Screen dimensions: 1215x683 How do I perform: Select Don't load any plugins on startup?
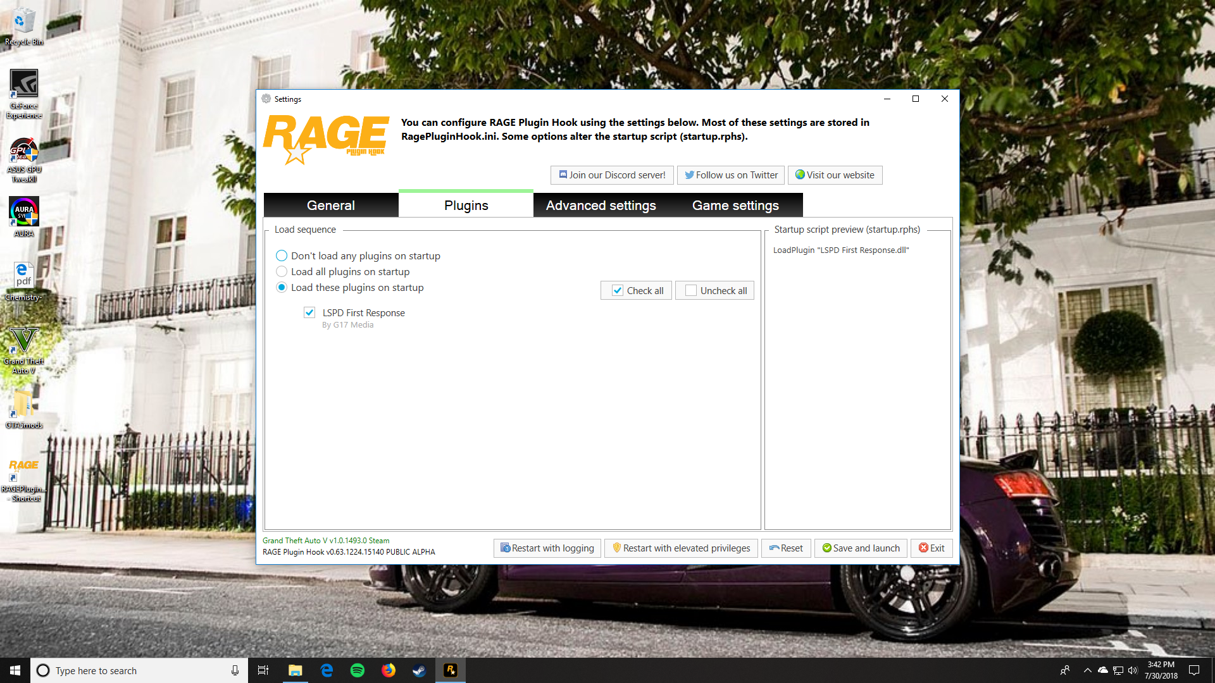(x=282, y=256)
